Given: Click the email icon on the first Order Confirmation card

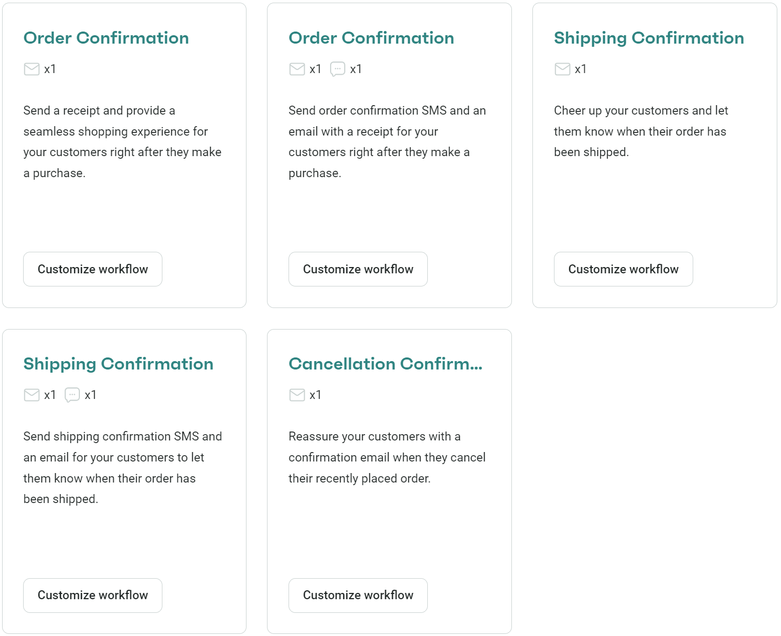Looking at the screenshot, I should [x=32, y=69].
